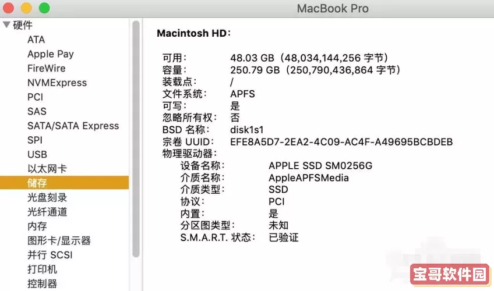This screenshot has width=494, height=291.
Task: Click the 忽略所有权 value 否
Action: 235,118
